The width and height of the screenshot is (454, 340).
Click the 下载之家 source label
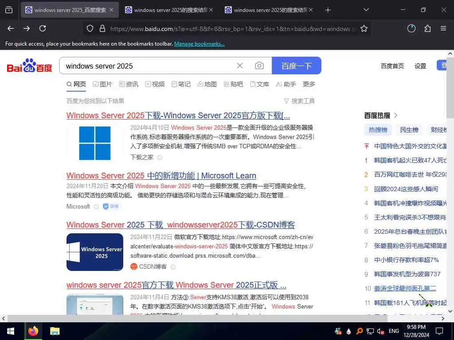click(141, 157)
